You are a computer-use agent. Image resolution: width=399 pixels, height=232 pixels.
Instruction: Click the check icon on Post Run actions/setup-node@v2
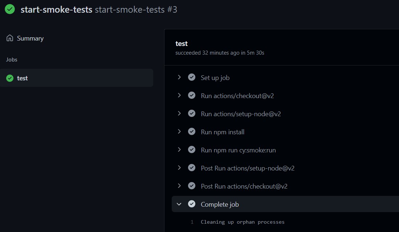pos(192,168)
